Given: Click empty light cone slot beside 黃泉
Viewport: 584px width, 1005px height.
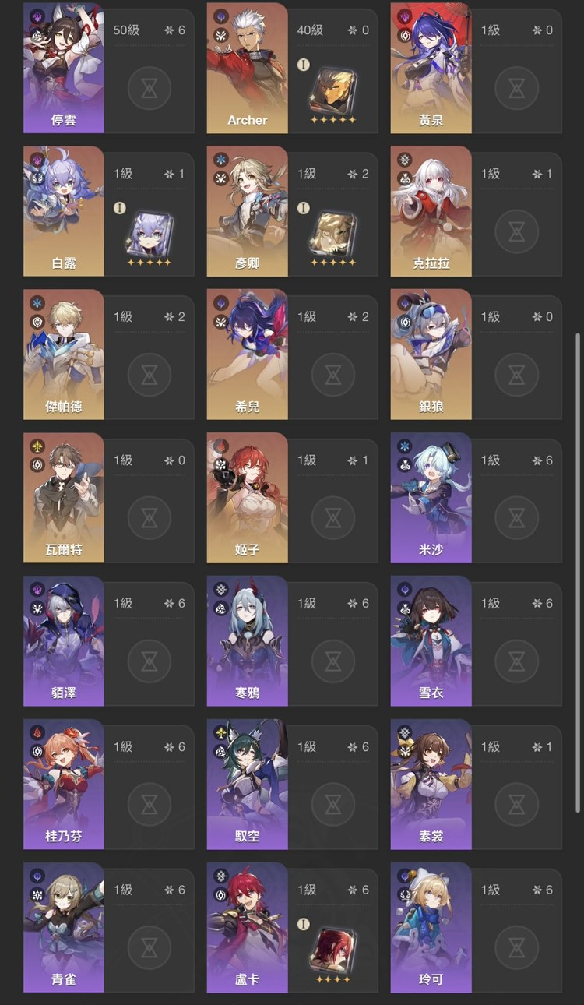Looking at the screenshot, I should (517, 88).
